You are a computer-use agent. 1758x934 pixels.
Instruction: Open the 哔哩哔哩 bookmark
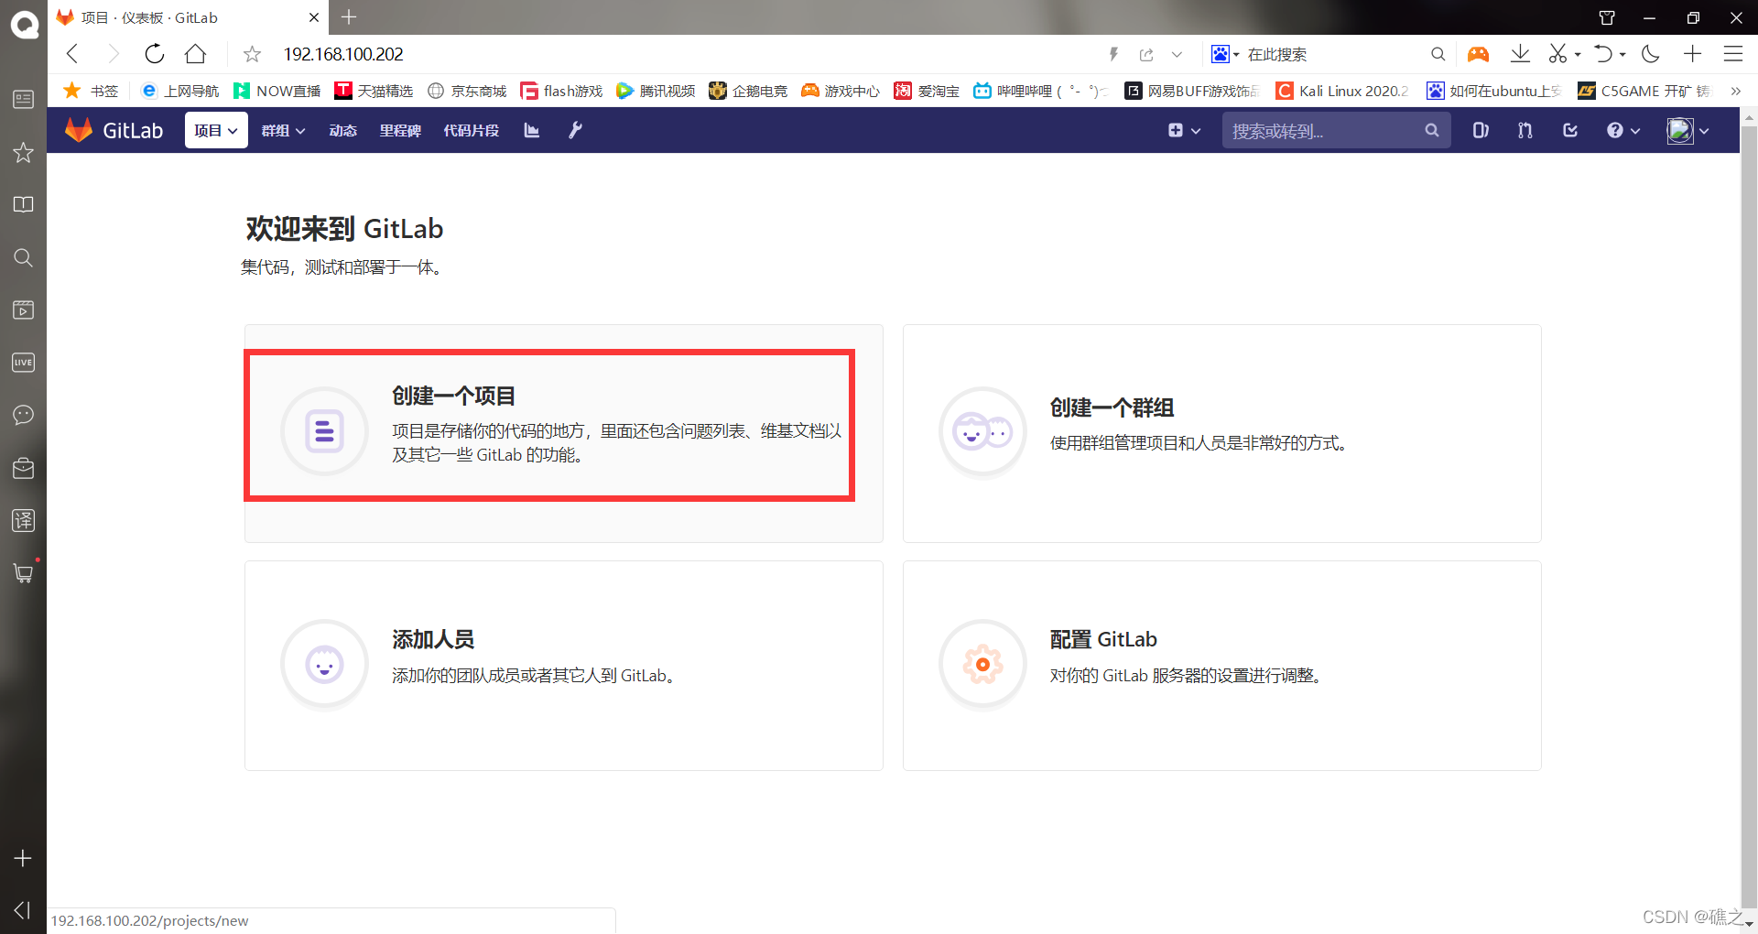pyautogui.click(x=1040, y=91)
